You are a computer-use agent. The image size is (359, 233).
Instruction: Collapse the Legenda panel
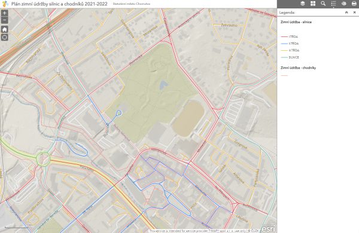pos(346,13)
